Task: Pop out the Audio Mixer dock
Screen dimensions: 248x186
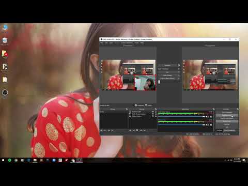Action: pos(213,109)
